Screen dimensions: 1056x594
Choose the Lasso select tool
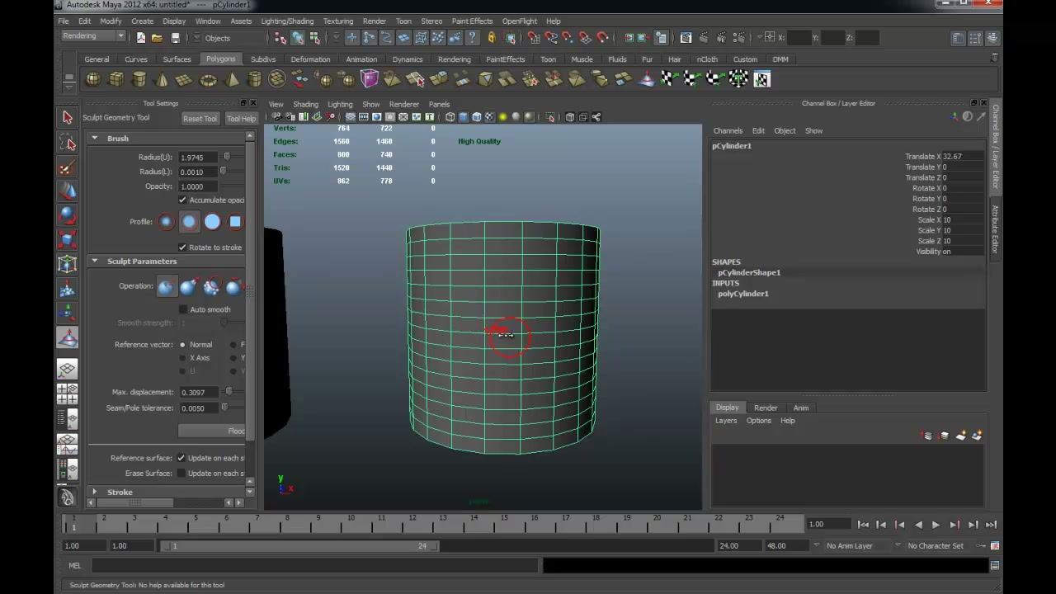[68, 144]
